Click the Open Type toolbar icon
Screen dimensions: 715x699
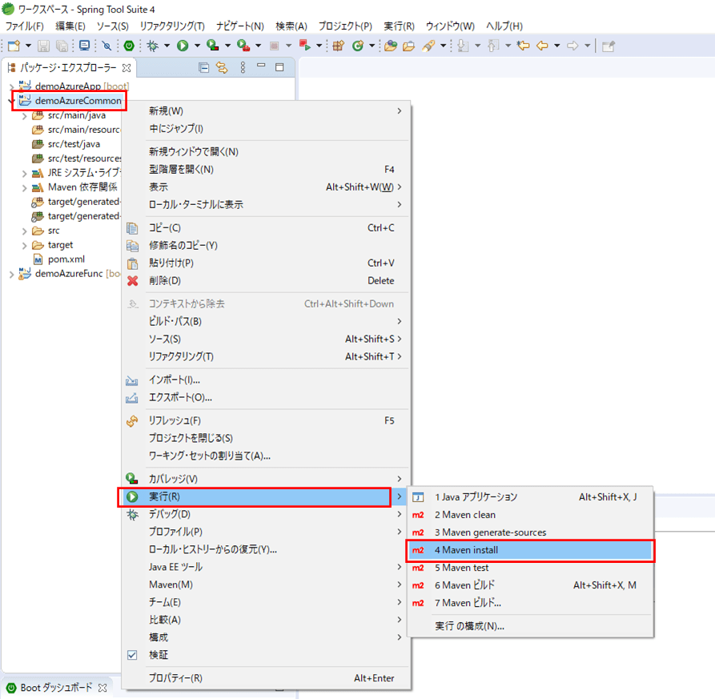390,46
